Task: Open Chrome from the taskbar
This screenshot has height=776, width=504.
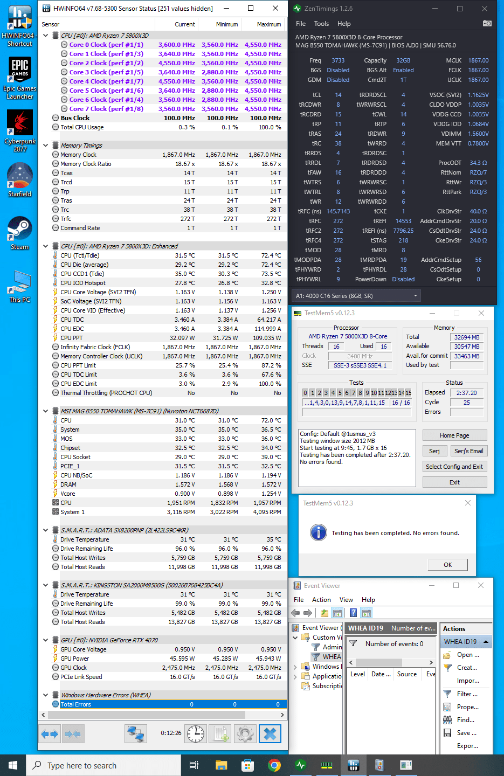Action: 274,765
